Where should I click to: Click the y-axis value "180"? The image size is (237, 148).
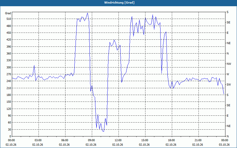point(9,95)
